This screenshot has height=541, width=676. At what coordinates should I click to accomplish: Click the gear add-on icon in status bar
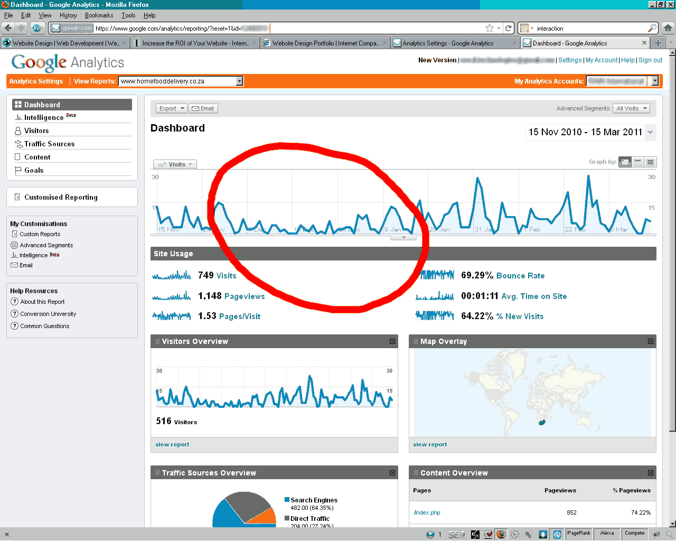pos(515,534)
